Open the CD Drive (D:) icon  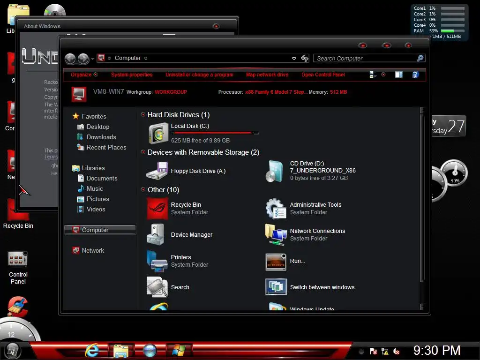click(274, 171)
